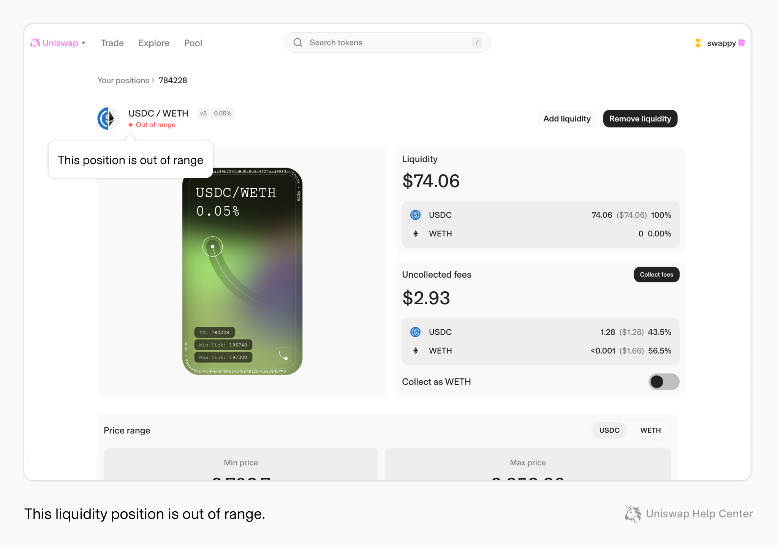Image resolution: width=778 pixels, height=547 pixels.
Task: Click the search magnifying glass icon
Action: (298, 43)
